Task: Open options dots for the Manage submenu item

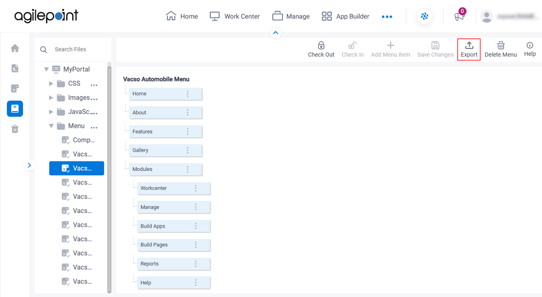Action: pos(196,207)
